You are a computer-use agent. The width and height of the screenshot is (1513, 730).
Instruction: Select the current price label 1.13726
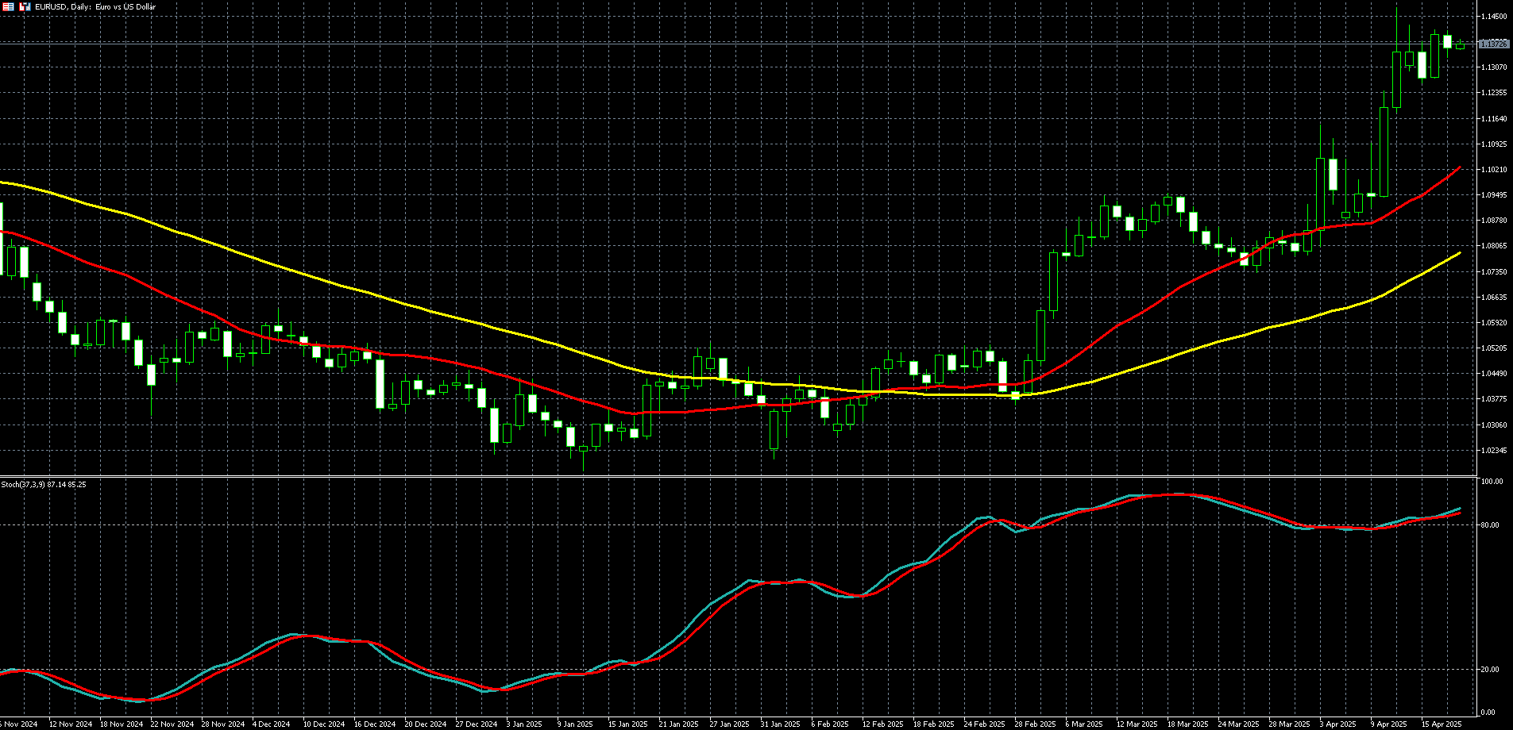pos(1493,44)
